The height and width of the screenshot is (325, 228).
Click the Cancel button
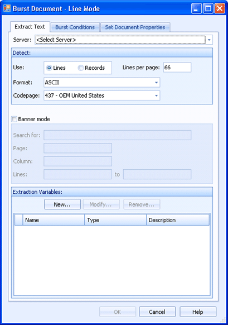click(x=157, y=312)
